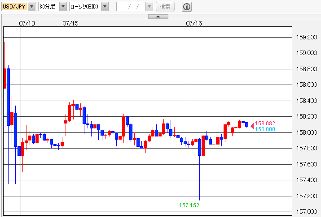Click the 07/16 date label
The image size is (321, 217).
pyautogui.click(x=194, y=23)
